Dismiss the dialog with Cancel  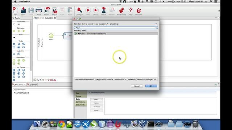pos(137,86)
